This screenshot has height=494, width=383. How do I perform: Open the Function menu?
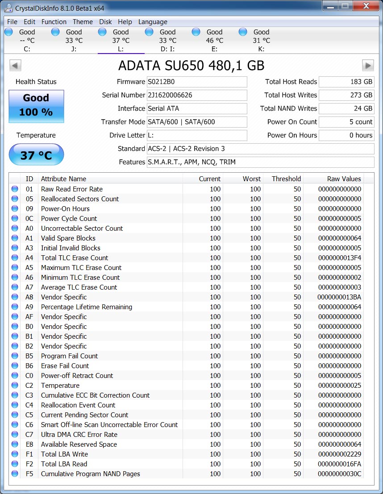coord(54,22)
